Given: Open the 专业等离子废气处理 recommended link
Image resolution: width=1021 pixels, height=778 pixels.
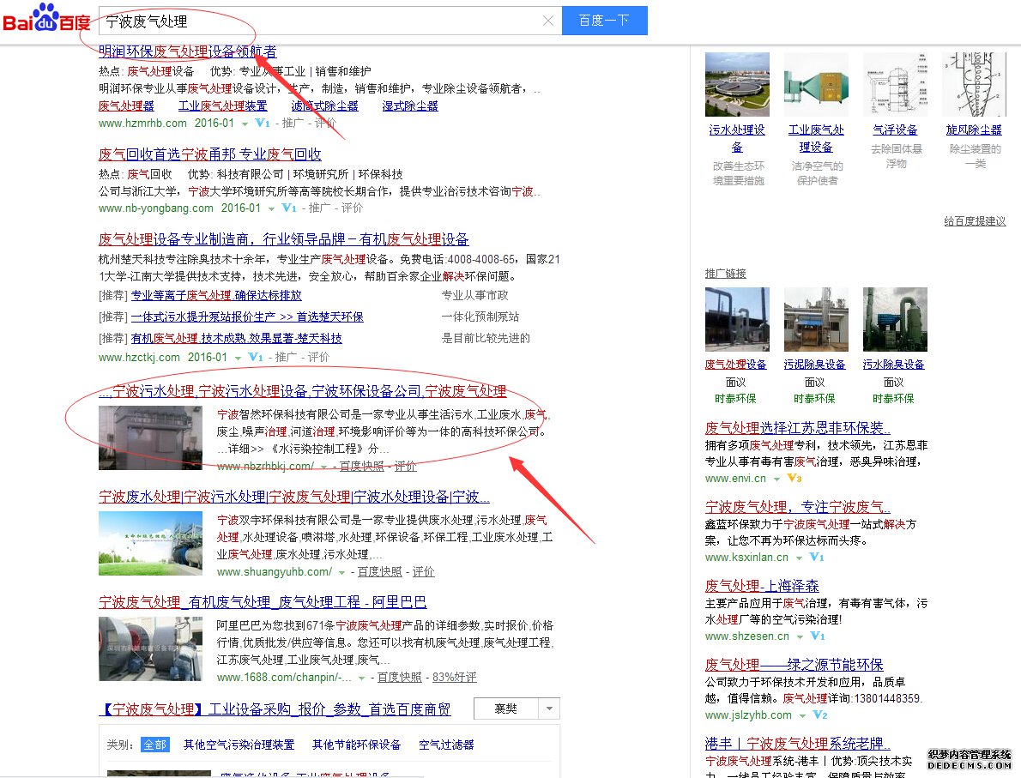Looking at the screenshot, I should (x=216, y=296).
